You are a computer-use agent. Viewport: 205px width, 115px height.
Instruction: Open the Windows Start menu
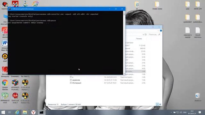click(3, 112)
